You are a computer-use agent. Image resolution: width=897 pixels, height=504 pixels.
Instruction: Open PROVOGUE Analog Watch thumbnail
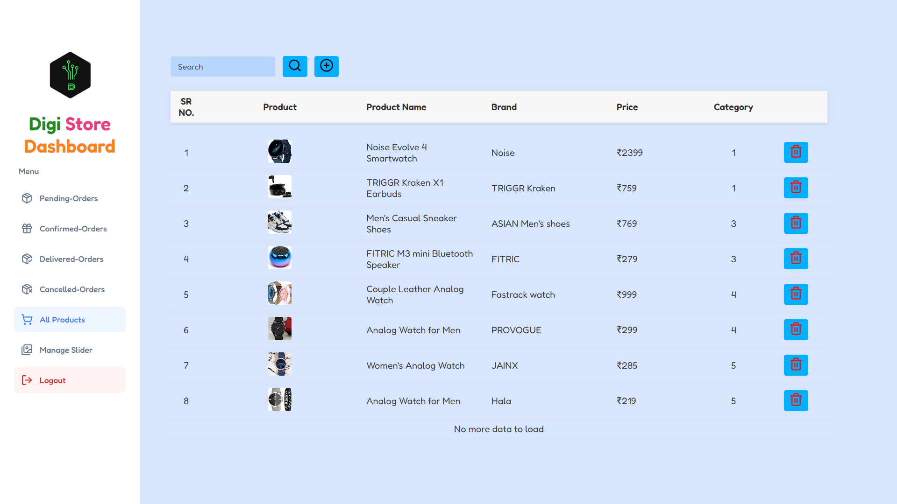click(x=280, y=329)
